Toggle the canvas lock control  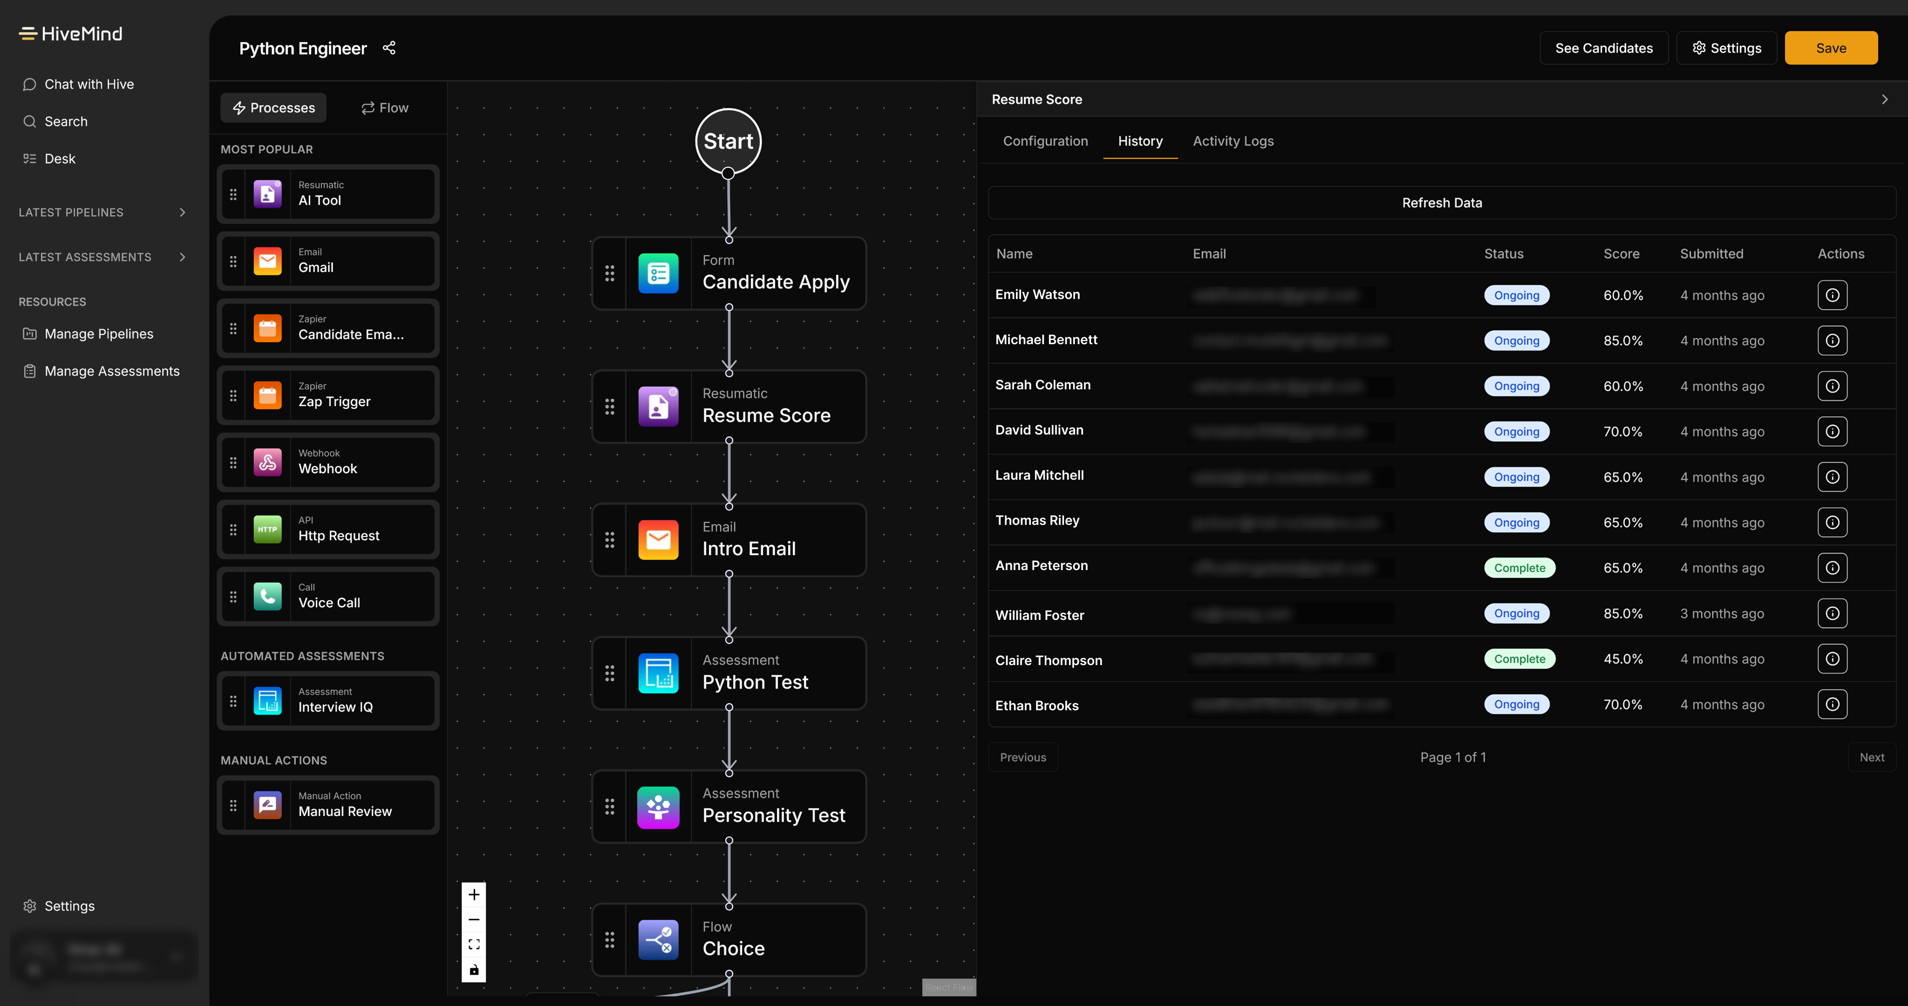474,969
